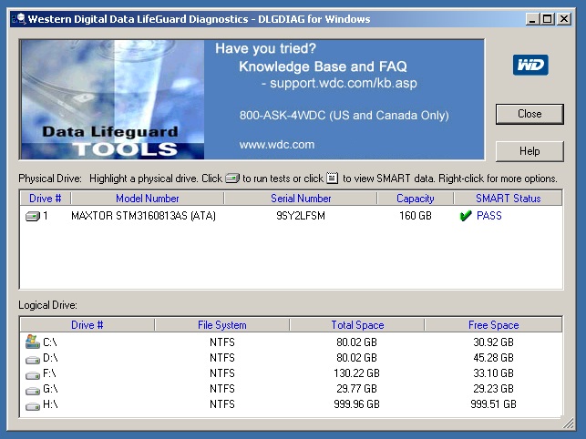Select the C:\ Windows drive icon
The image size is (586, 439).
(x=33, y=342)
